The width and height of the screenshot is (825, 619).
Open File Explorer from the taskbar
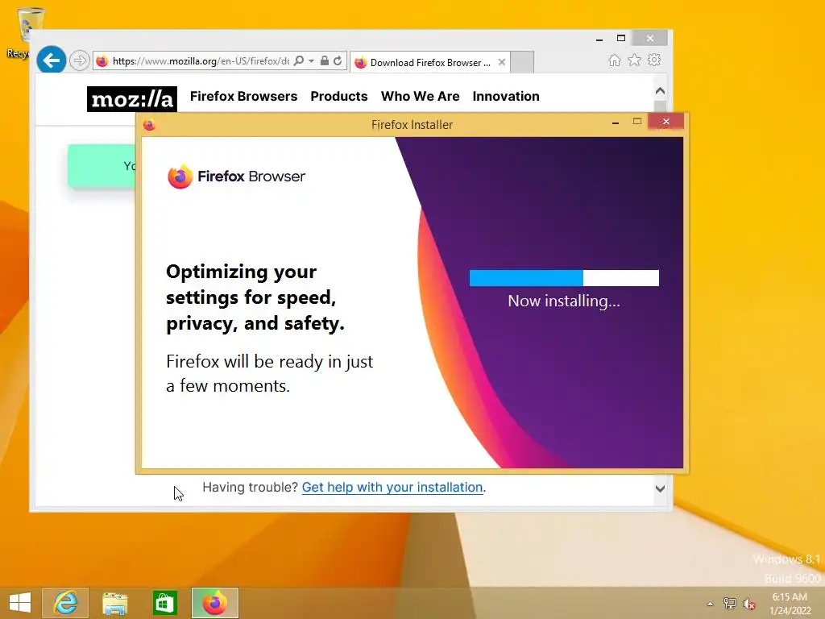point(114,603)
